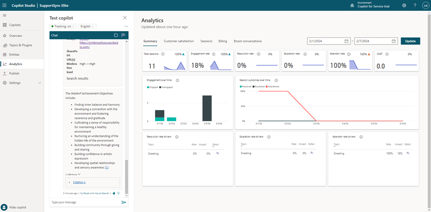Close the Test copilot panel

point(125,18)
